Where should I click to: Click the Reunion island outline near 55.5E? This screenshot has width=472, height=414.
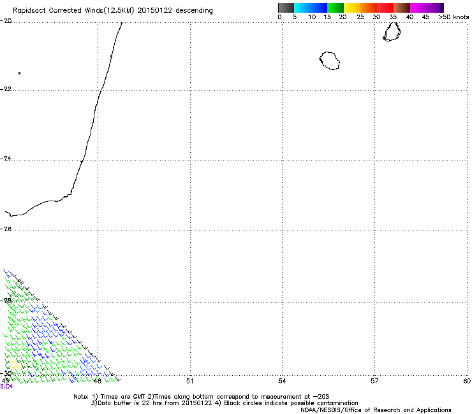click(x=330, y=61)
